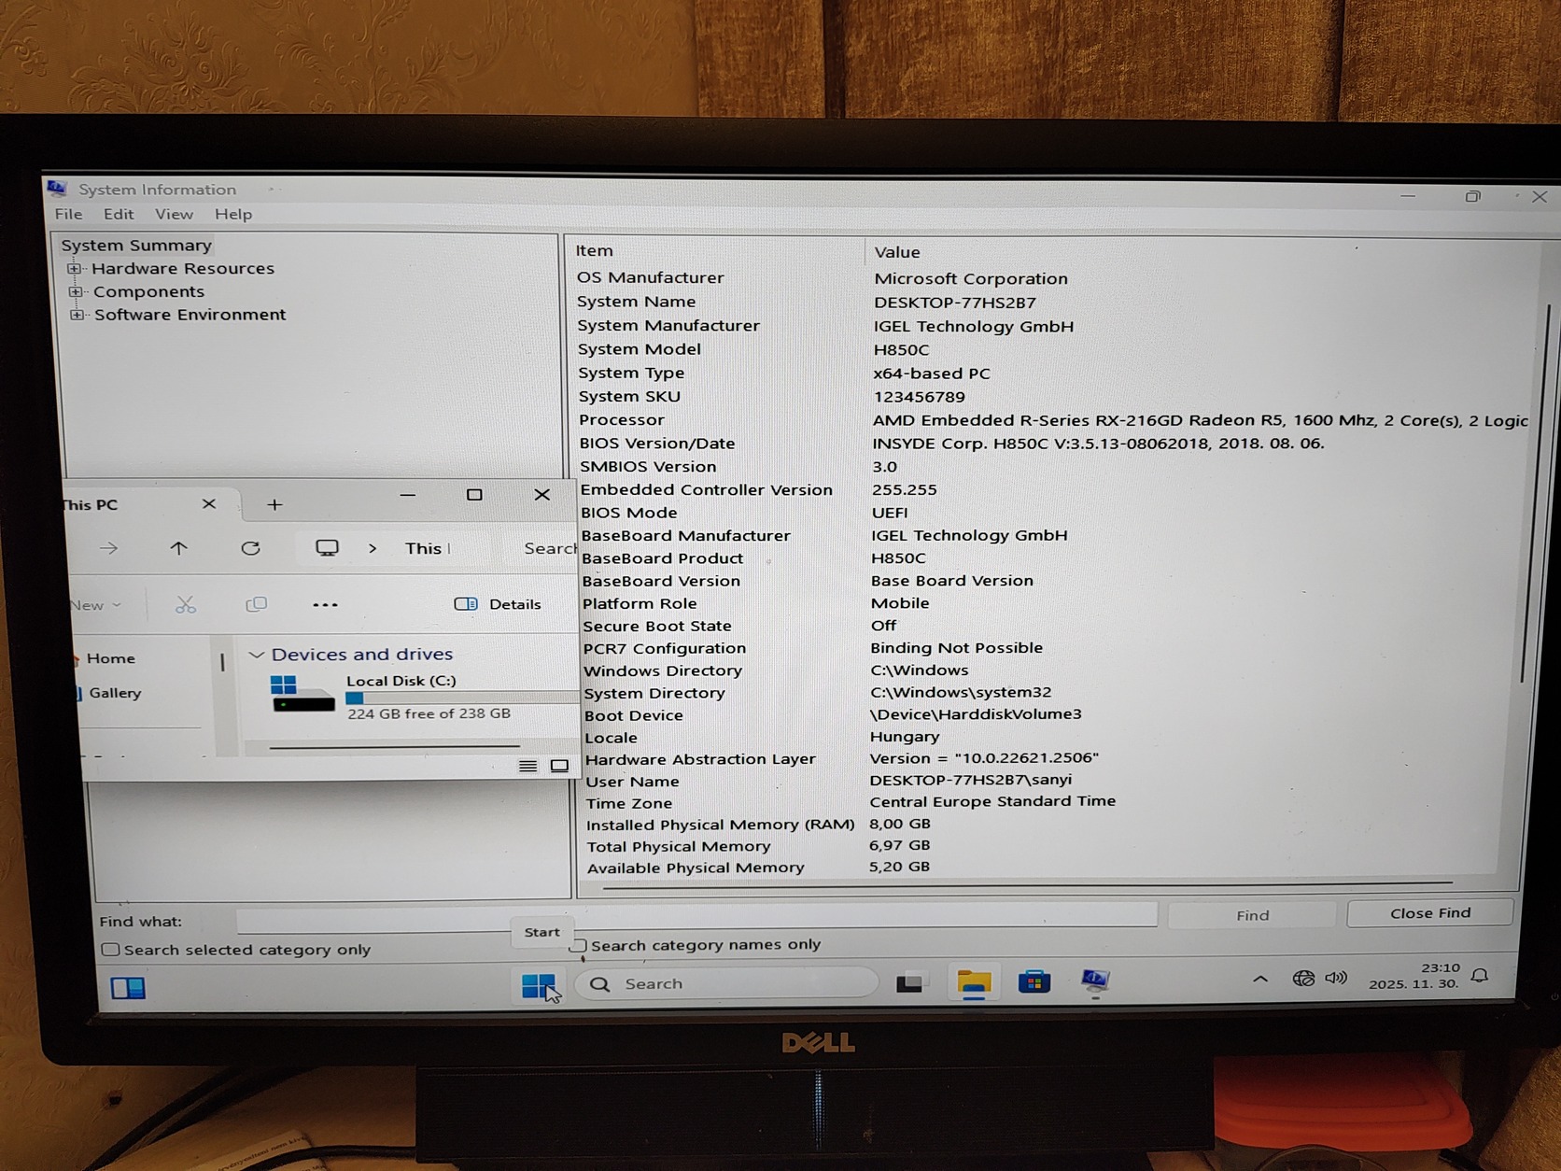1561x1171 pixels.
Task: Click the taskbar Search box
Action: pyautogui.click(x=727, y=983)
